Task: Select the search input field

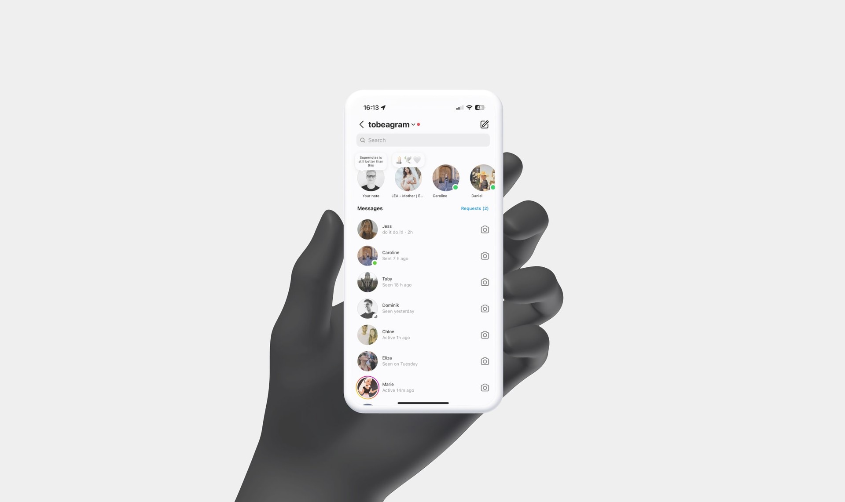Action: (423, 140)
